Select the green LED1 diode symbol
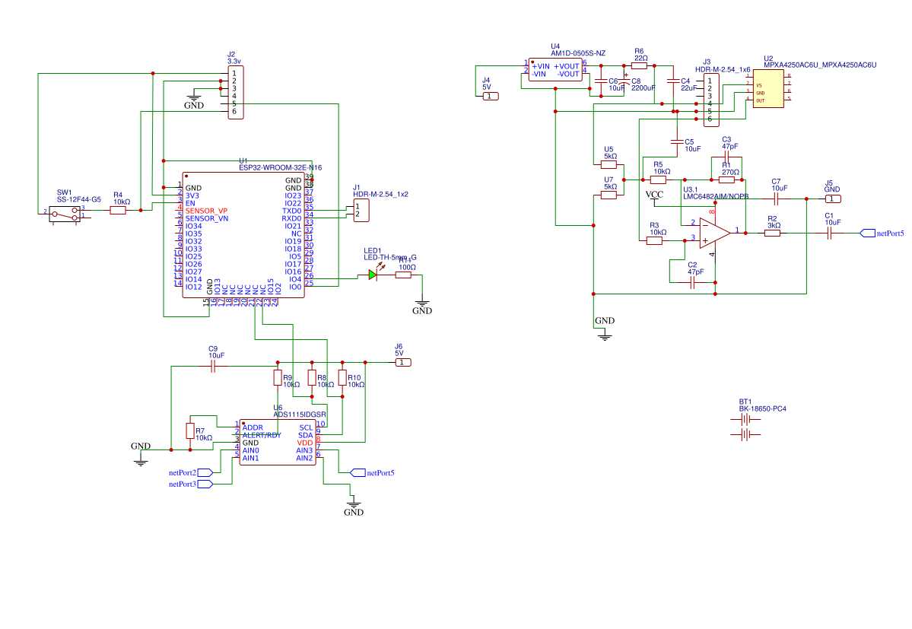This screenshot has width=912, height=629. (x=373, y=275)
